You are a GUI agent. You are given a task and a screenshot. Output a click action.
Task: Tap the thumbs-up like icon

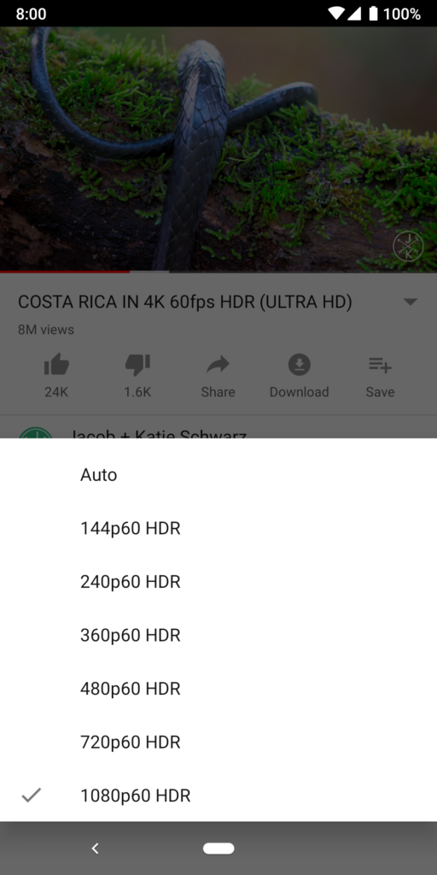[x=56, y=366]
